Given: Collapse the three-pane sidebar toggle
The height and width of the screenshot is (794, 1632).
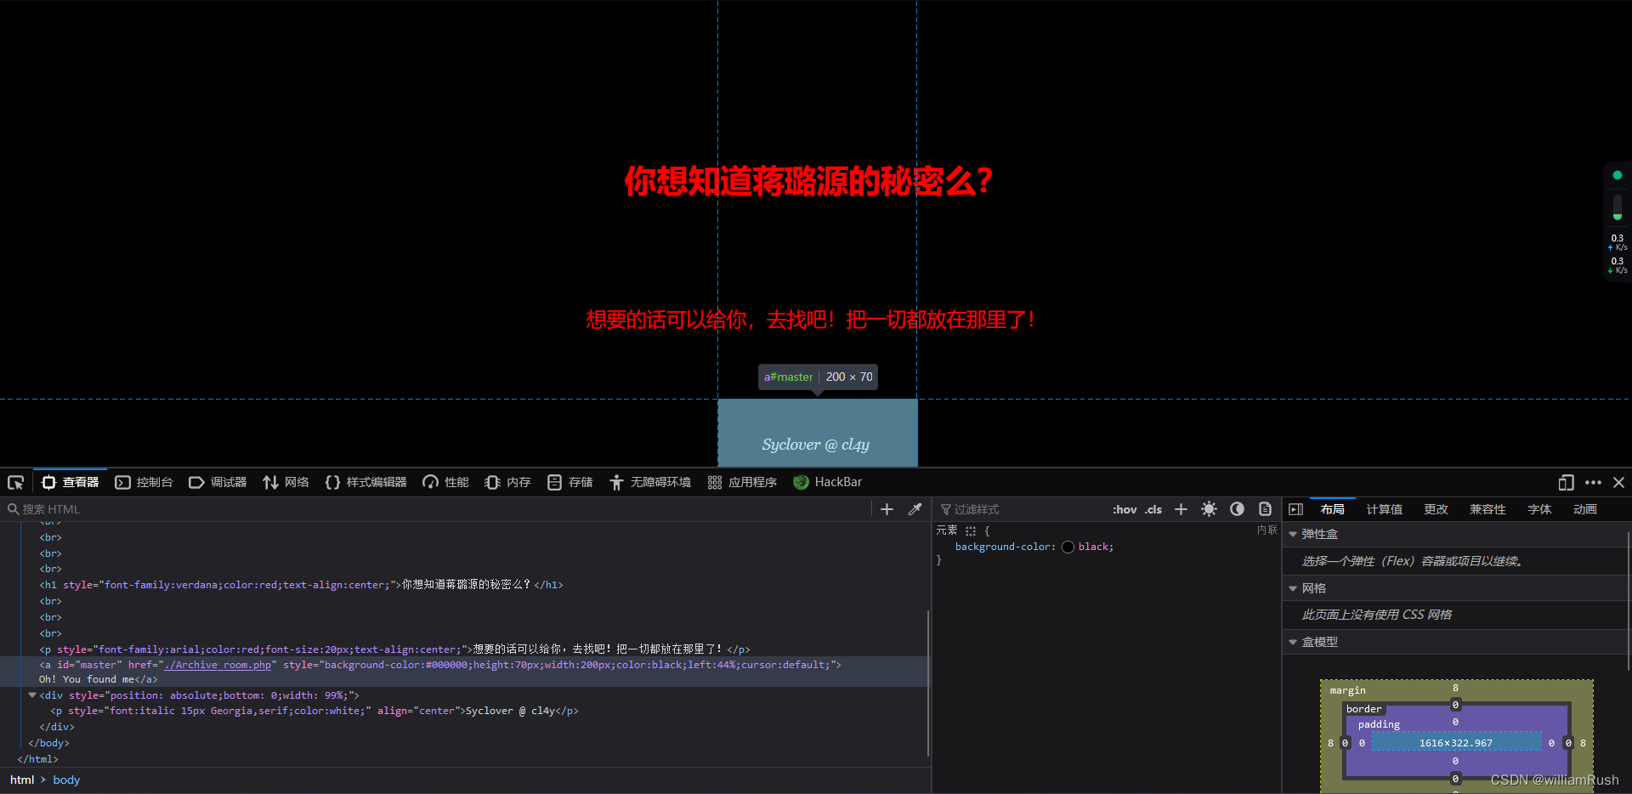Looking at the screenshot, I should [1295, 509].
